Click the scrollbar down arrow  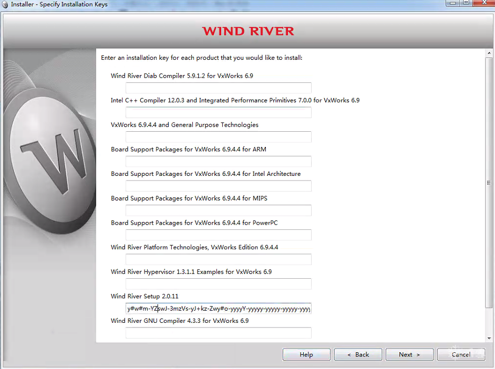(489, 339)
